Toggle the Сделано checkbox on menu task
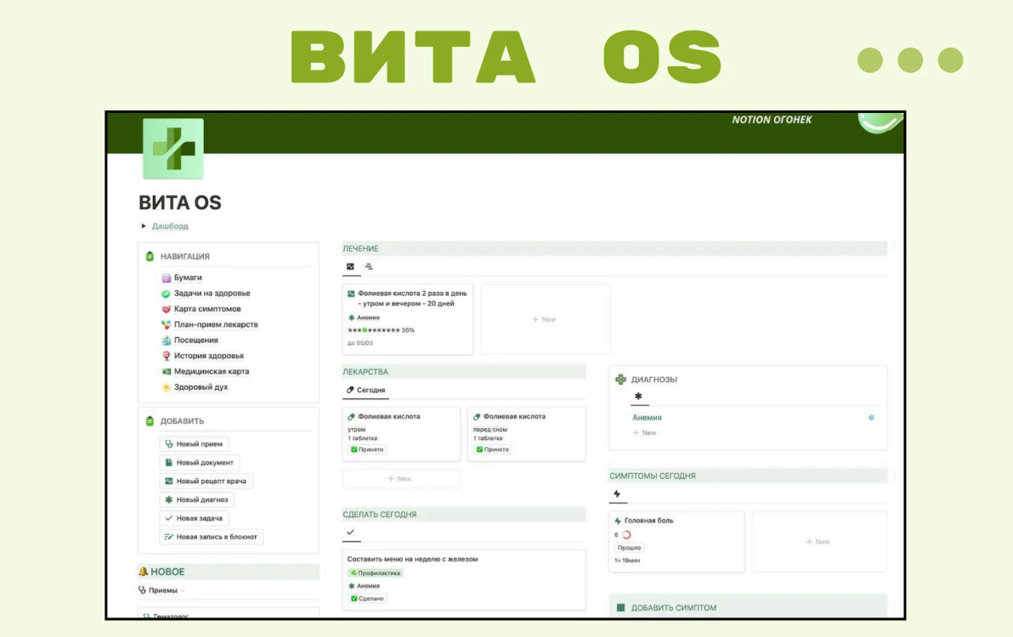1013x637 pixels. [354, 599]
